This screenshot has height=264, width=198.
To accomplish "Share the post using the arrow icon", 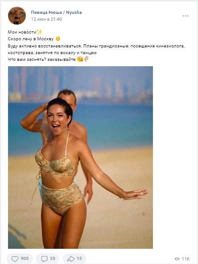I will [x=71, y=259].
